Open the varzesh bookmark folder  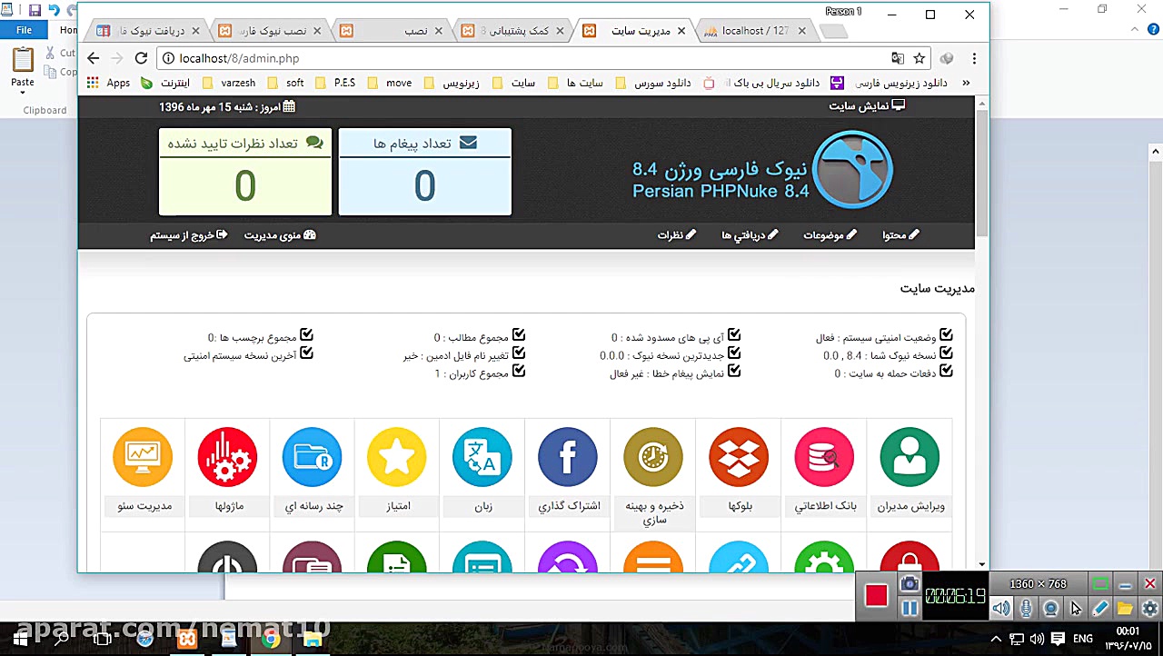(228, 83)
